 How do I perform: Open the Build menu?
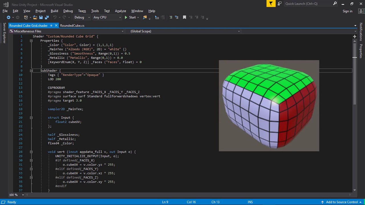point(54,11)
